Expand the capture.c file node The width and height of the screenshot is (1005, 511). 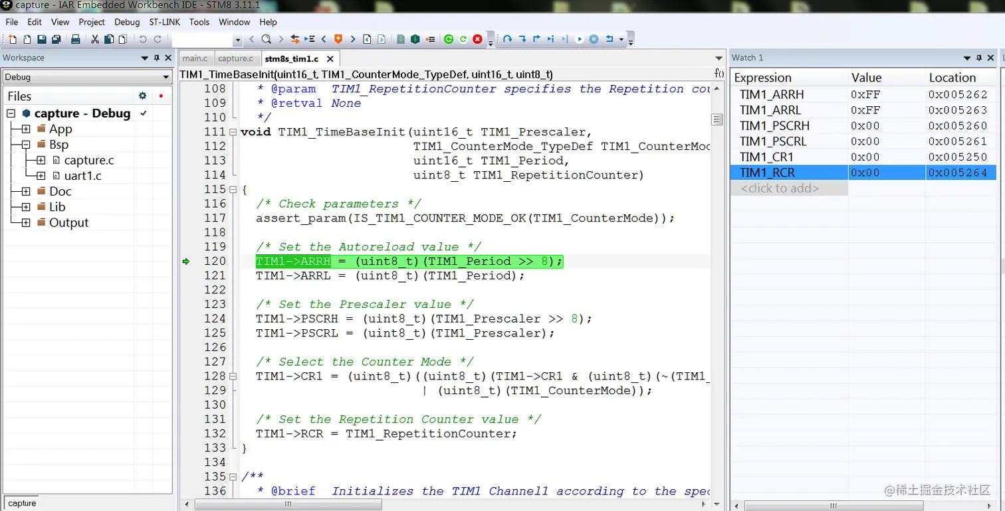point(41,160)
